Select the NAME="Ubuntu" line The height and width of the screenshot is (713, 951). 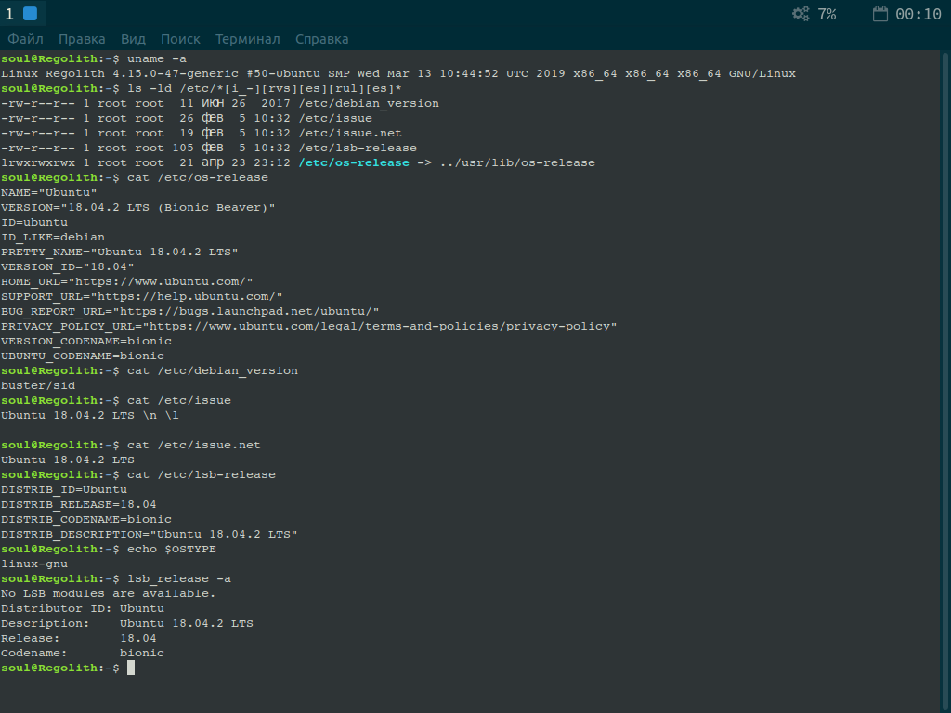coord(49,193)
